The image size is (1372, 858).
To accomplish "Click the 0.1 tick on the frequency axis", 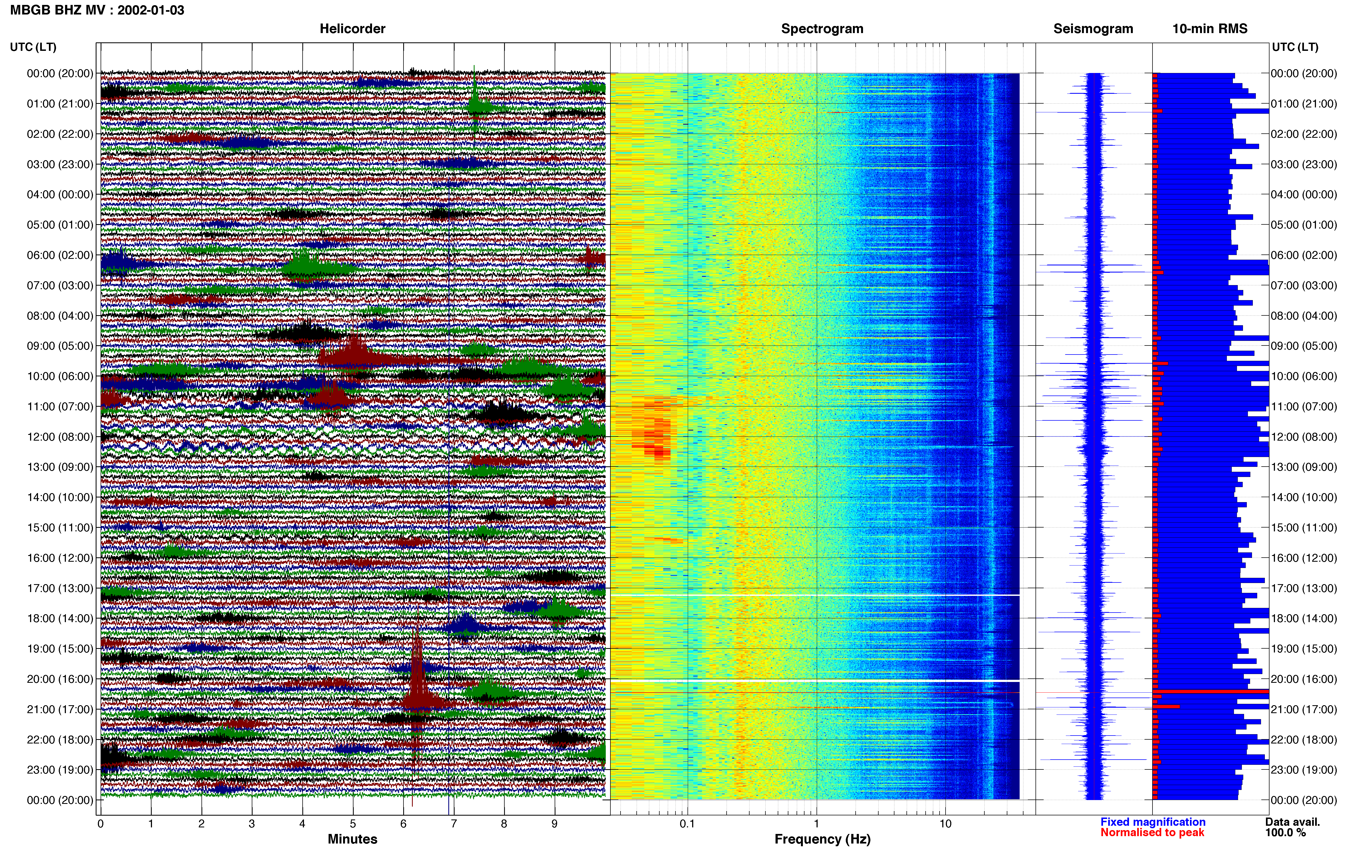I will click(687, 824).
